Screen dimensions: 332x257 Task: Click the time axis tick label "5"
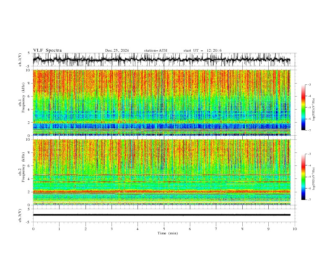(164, 229)
